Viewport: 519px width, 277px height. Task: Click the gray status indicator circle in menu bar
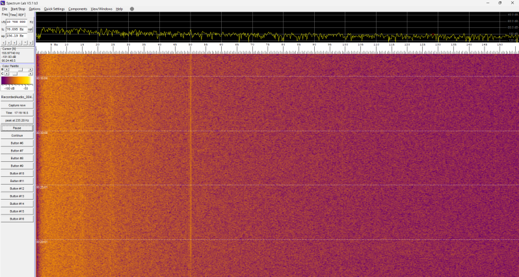(x=132, y=9)
